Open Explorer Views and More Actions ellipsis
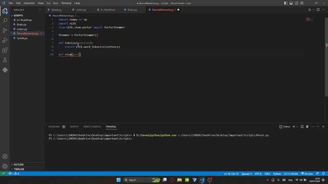This screenshot has width=328, height=184. click(x=40, y=10)
